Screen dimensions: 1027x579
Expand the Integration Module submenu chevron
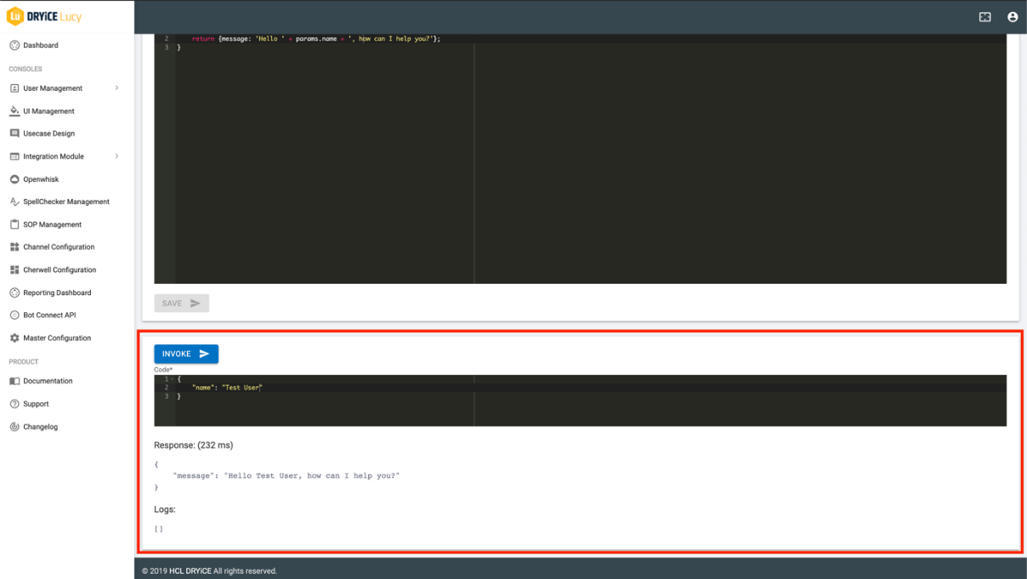pyautogui.click(x=116, y=156)
